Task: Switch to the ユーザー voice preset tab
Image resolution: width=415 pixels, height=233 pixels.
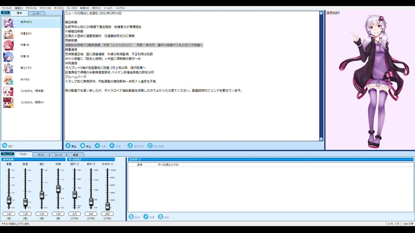Action: pos(36,13)
